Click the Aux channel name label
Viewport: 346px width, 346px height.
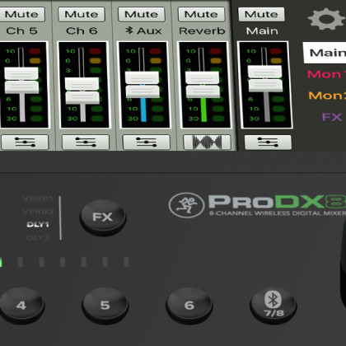tap(143, 30)
